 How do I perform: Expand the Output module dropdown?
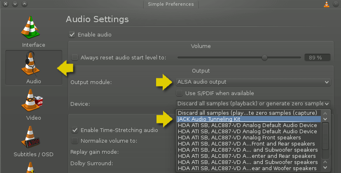[x=253, y=82]
